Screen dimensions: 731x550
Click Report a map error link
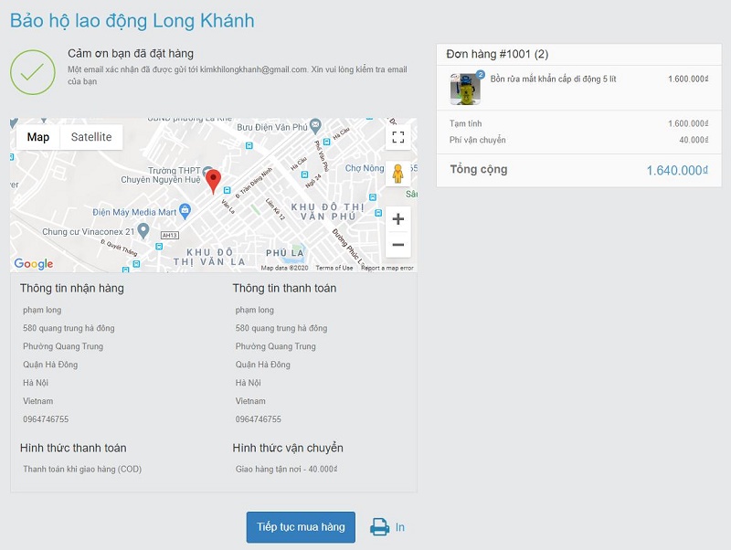point(387,268)
